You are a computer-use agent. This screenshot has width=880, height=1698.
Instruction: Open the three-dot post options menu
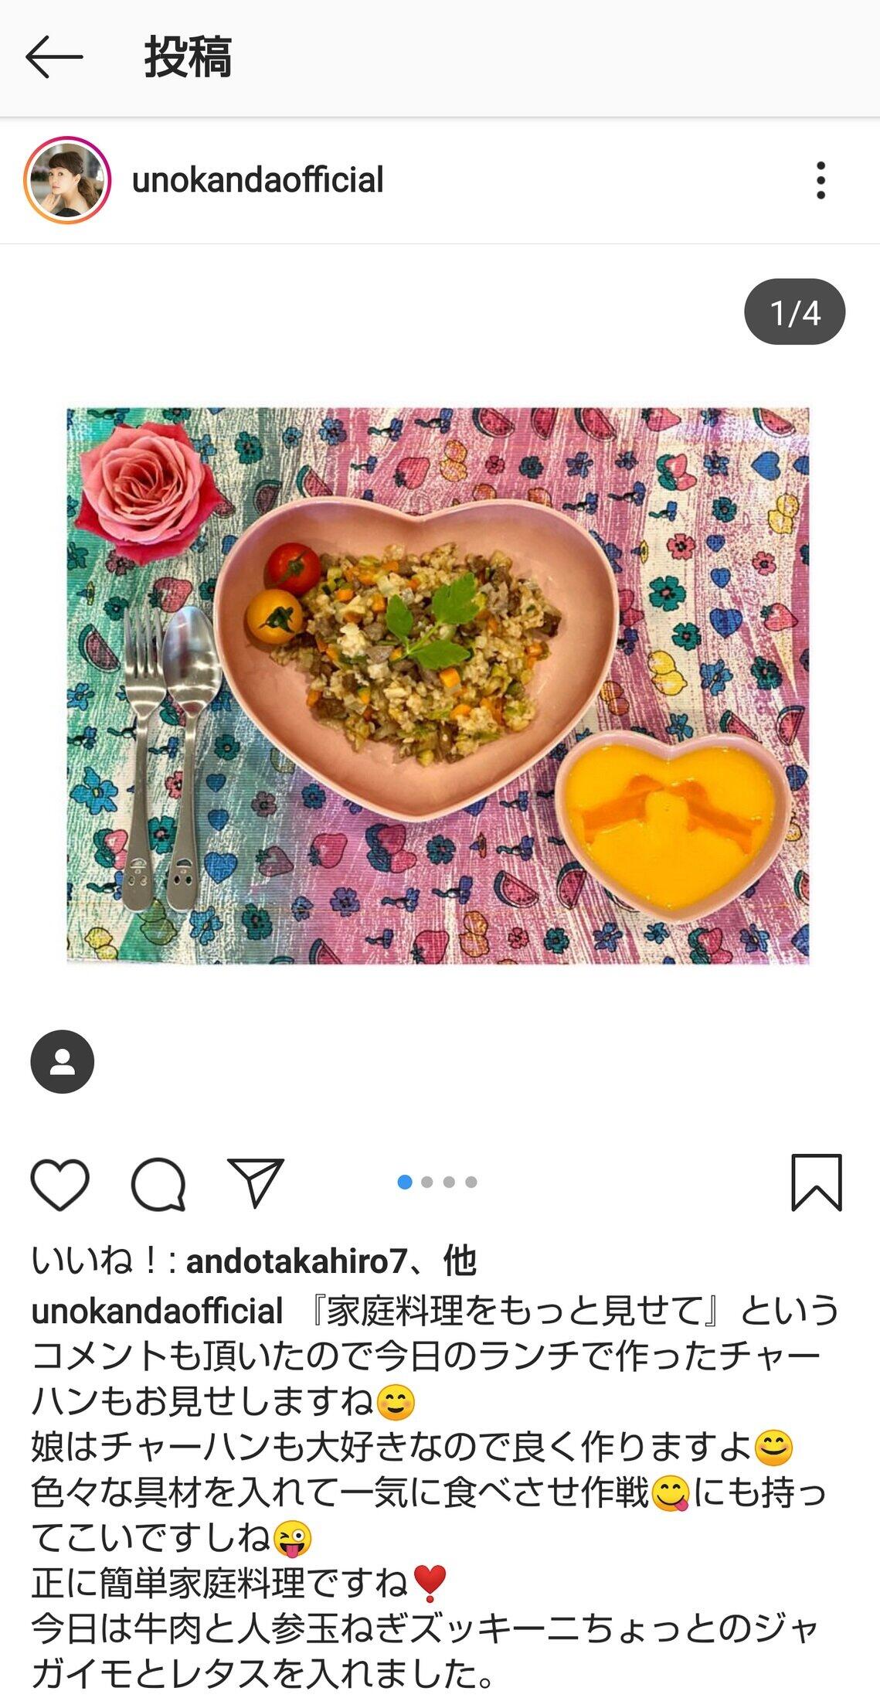pos(821,180)
